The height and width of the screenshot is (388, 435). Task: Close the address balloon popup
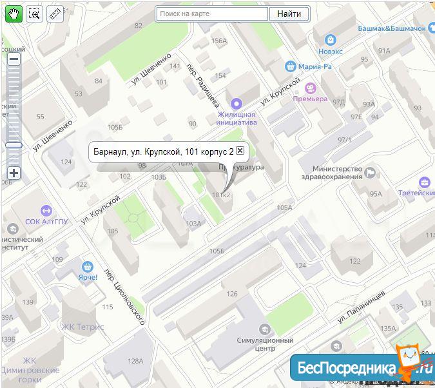point(240,150)
